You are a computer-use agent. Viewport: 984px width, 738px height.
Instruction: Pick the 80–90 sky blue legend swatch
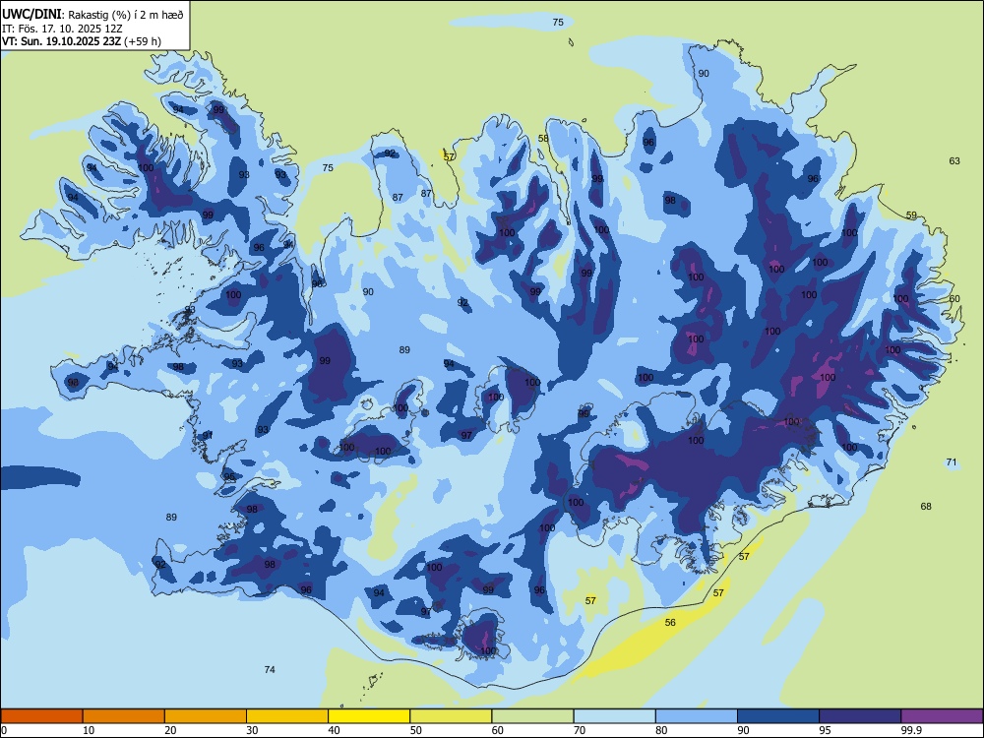click(697, 716)
